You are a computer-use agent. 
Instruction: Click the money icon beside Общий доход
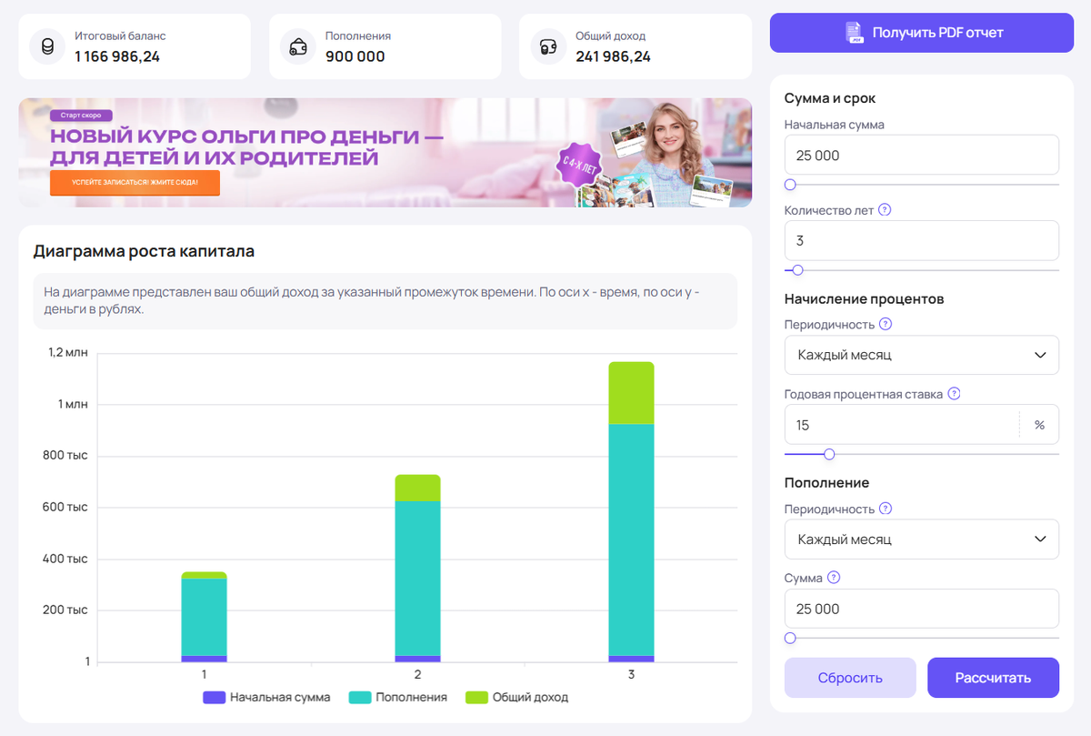click(x=547, y=46)
